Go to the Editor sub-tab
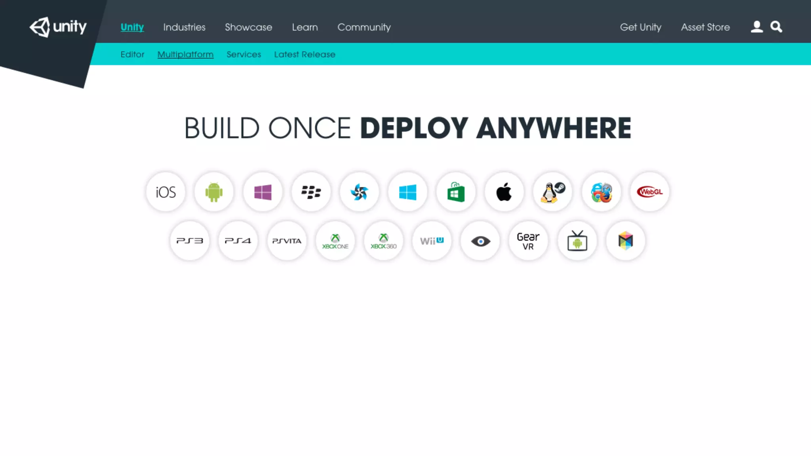The width and height of the screenshot is (811, 456). [x=132, y=54]
